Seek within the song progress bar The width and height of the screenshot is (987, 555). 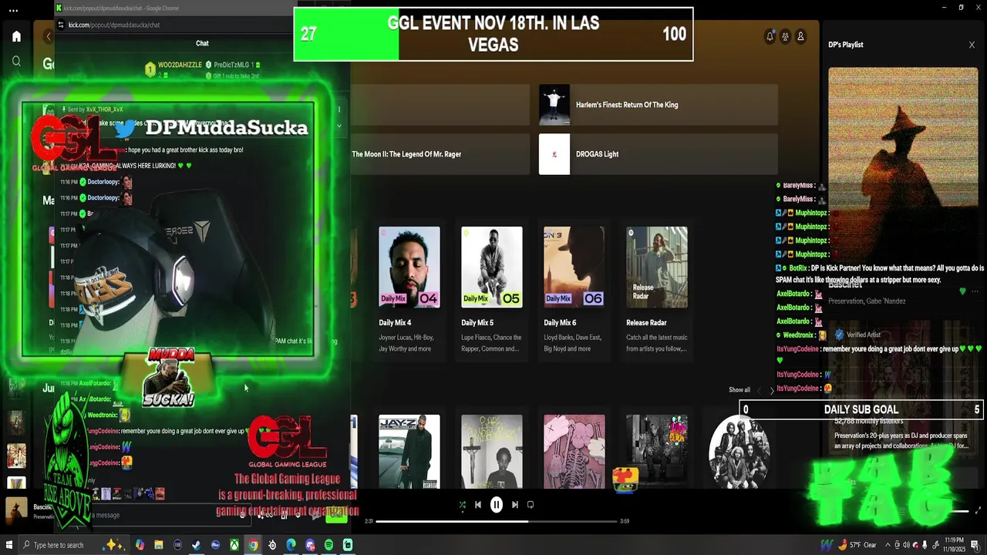click(497, 521)
